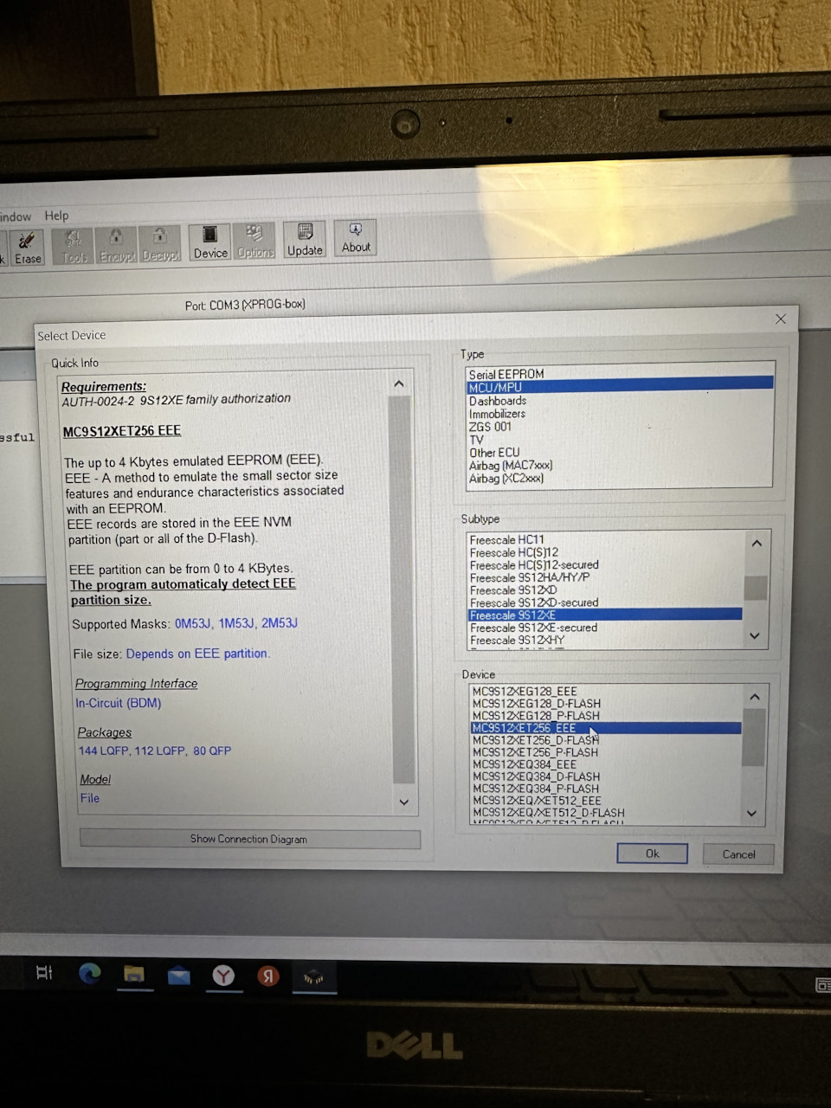
Task: Pick Other ECU type
Action: tap(620, 453)
